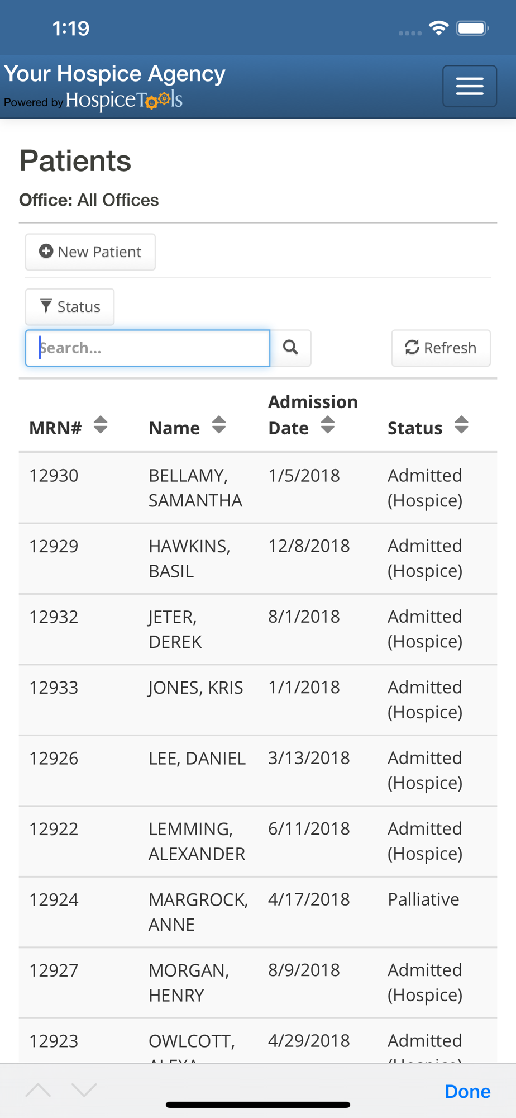Sort by Admission Date column arrows
The height and width of the screenshot is (1118, 516).
coord(328,425)
